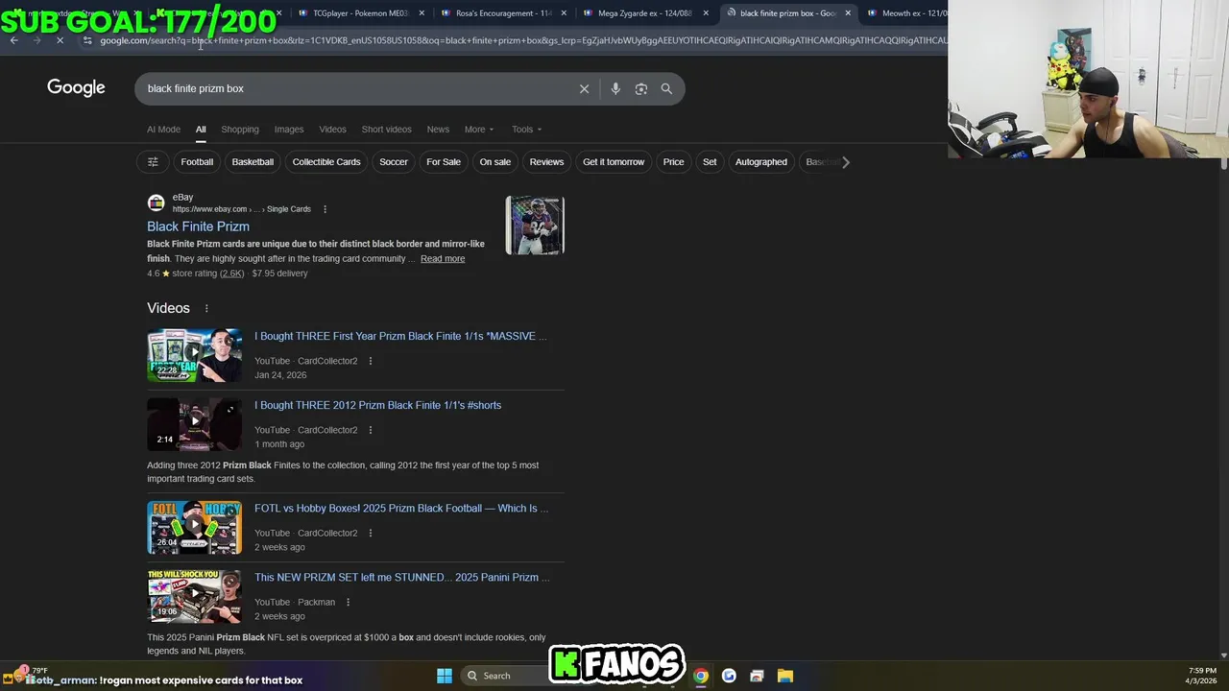The image size is (1229, 691).
Task: Switch to Meowth ex browser tab
Action: (x=907, y=13)
